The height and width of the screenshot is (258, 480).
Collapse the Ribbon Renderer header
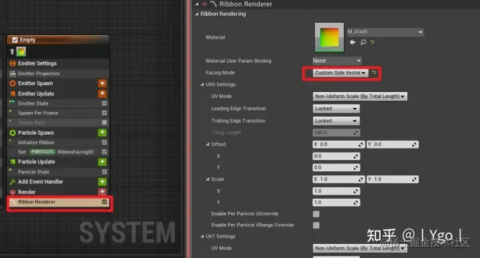click(197, 4)
